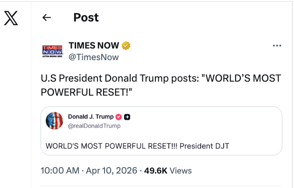
Task: Click the gold verified badge beside TIMES NOW
Action: pos(126,45)
